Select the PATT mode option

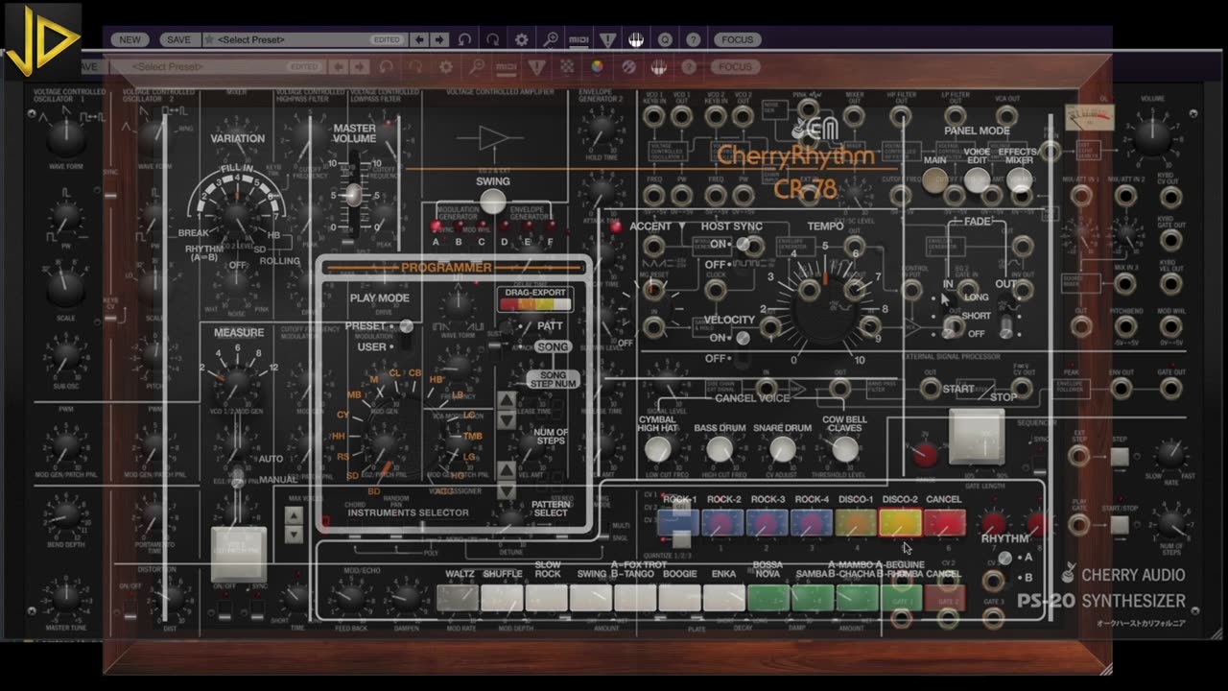(550, 326)
